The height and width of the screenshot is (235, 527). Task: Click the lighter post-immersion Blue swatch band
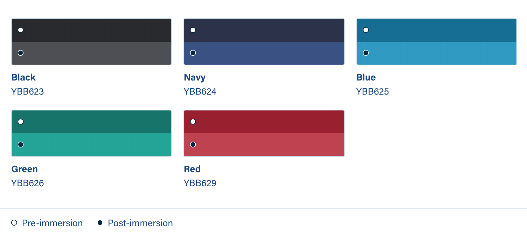436,53
